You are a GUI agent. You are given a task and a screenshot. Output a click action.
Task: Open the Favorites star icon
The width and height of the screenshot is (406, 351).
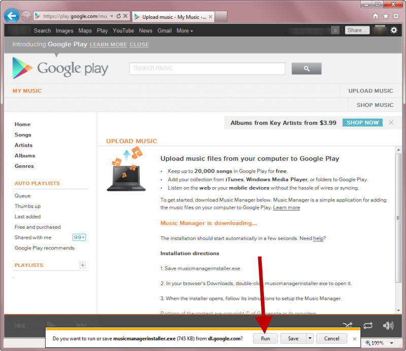click(x=386, y=16)
